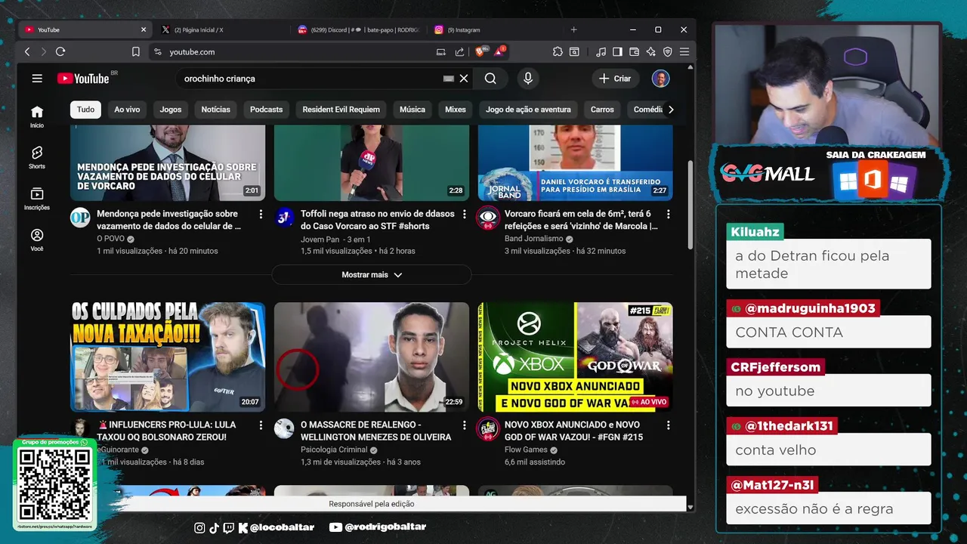Open options menu for Toffoli nega atraso video
Image resolution: width=967 pixels, height=544 pixels.
point(465,215)
